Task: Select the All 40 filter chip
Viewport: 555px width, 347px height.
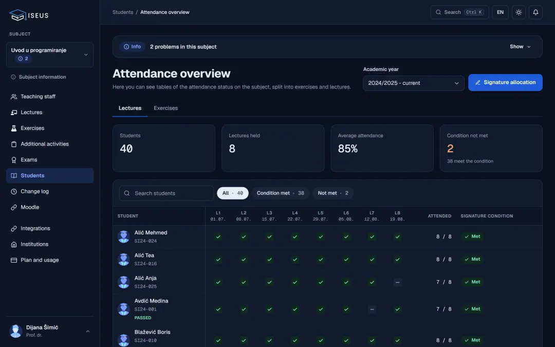Action: pos(233,193)
